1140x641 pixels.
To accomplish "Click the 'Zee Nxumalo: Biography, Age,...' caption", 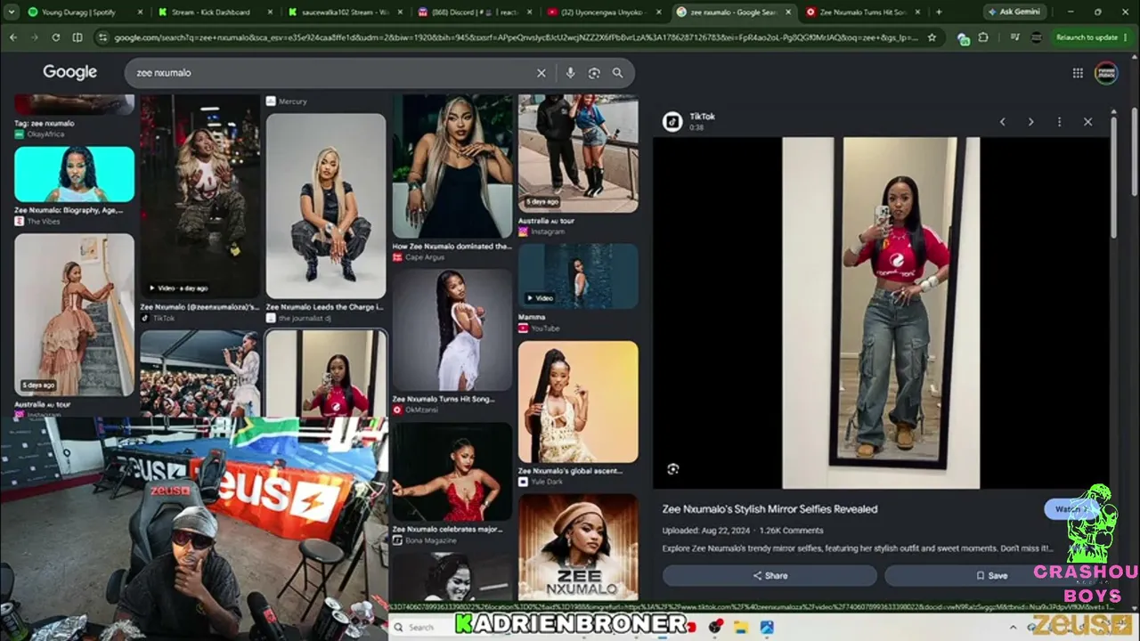I will coord(69,211).
